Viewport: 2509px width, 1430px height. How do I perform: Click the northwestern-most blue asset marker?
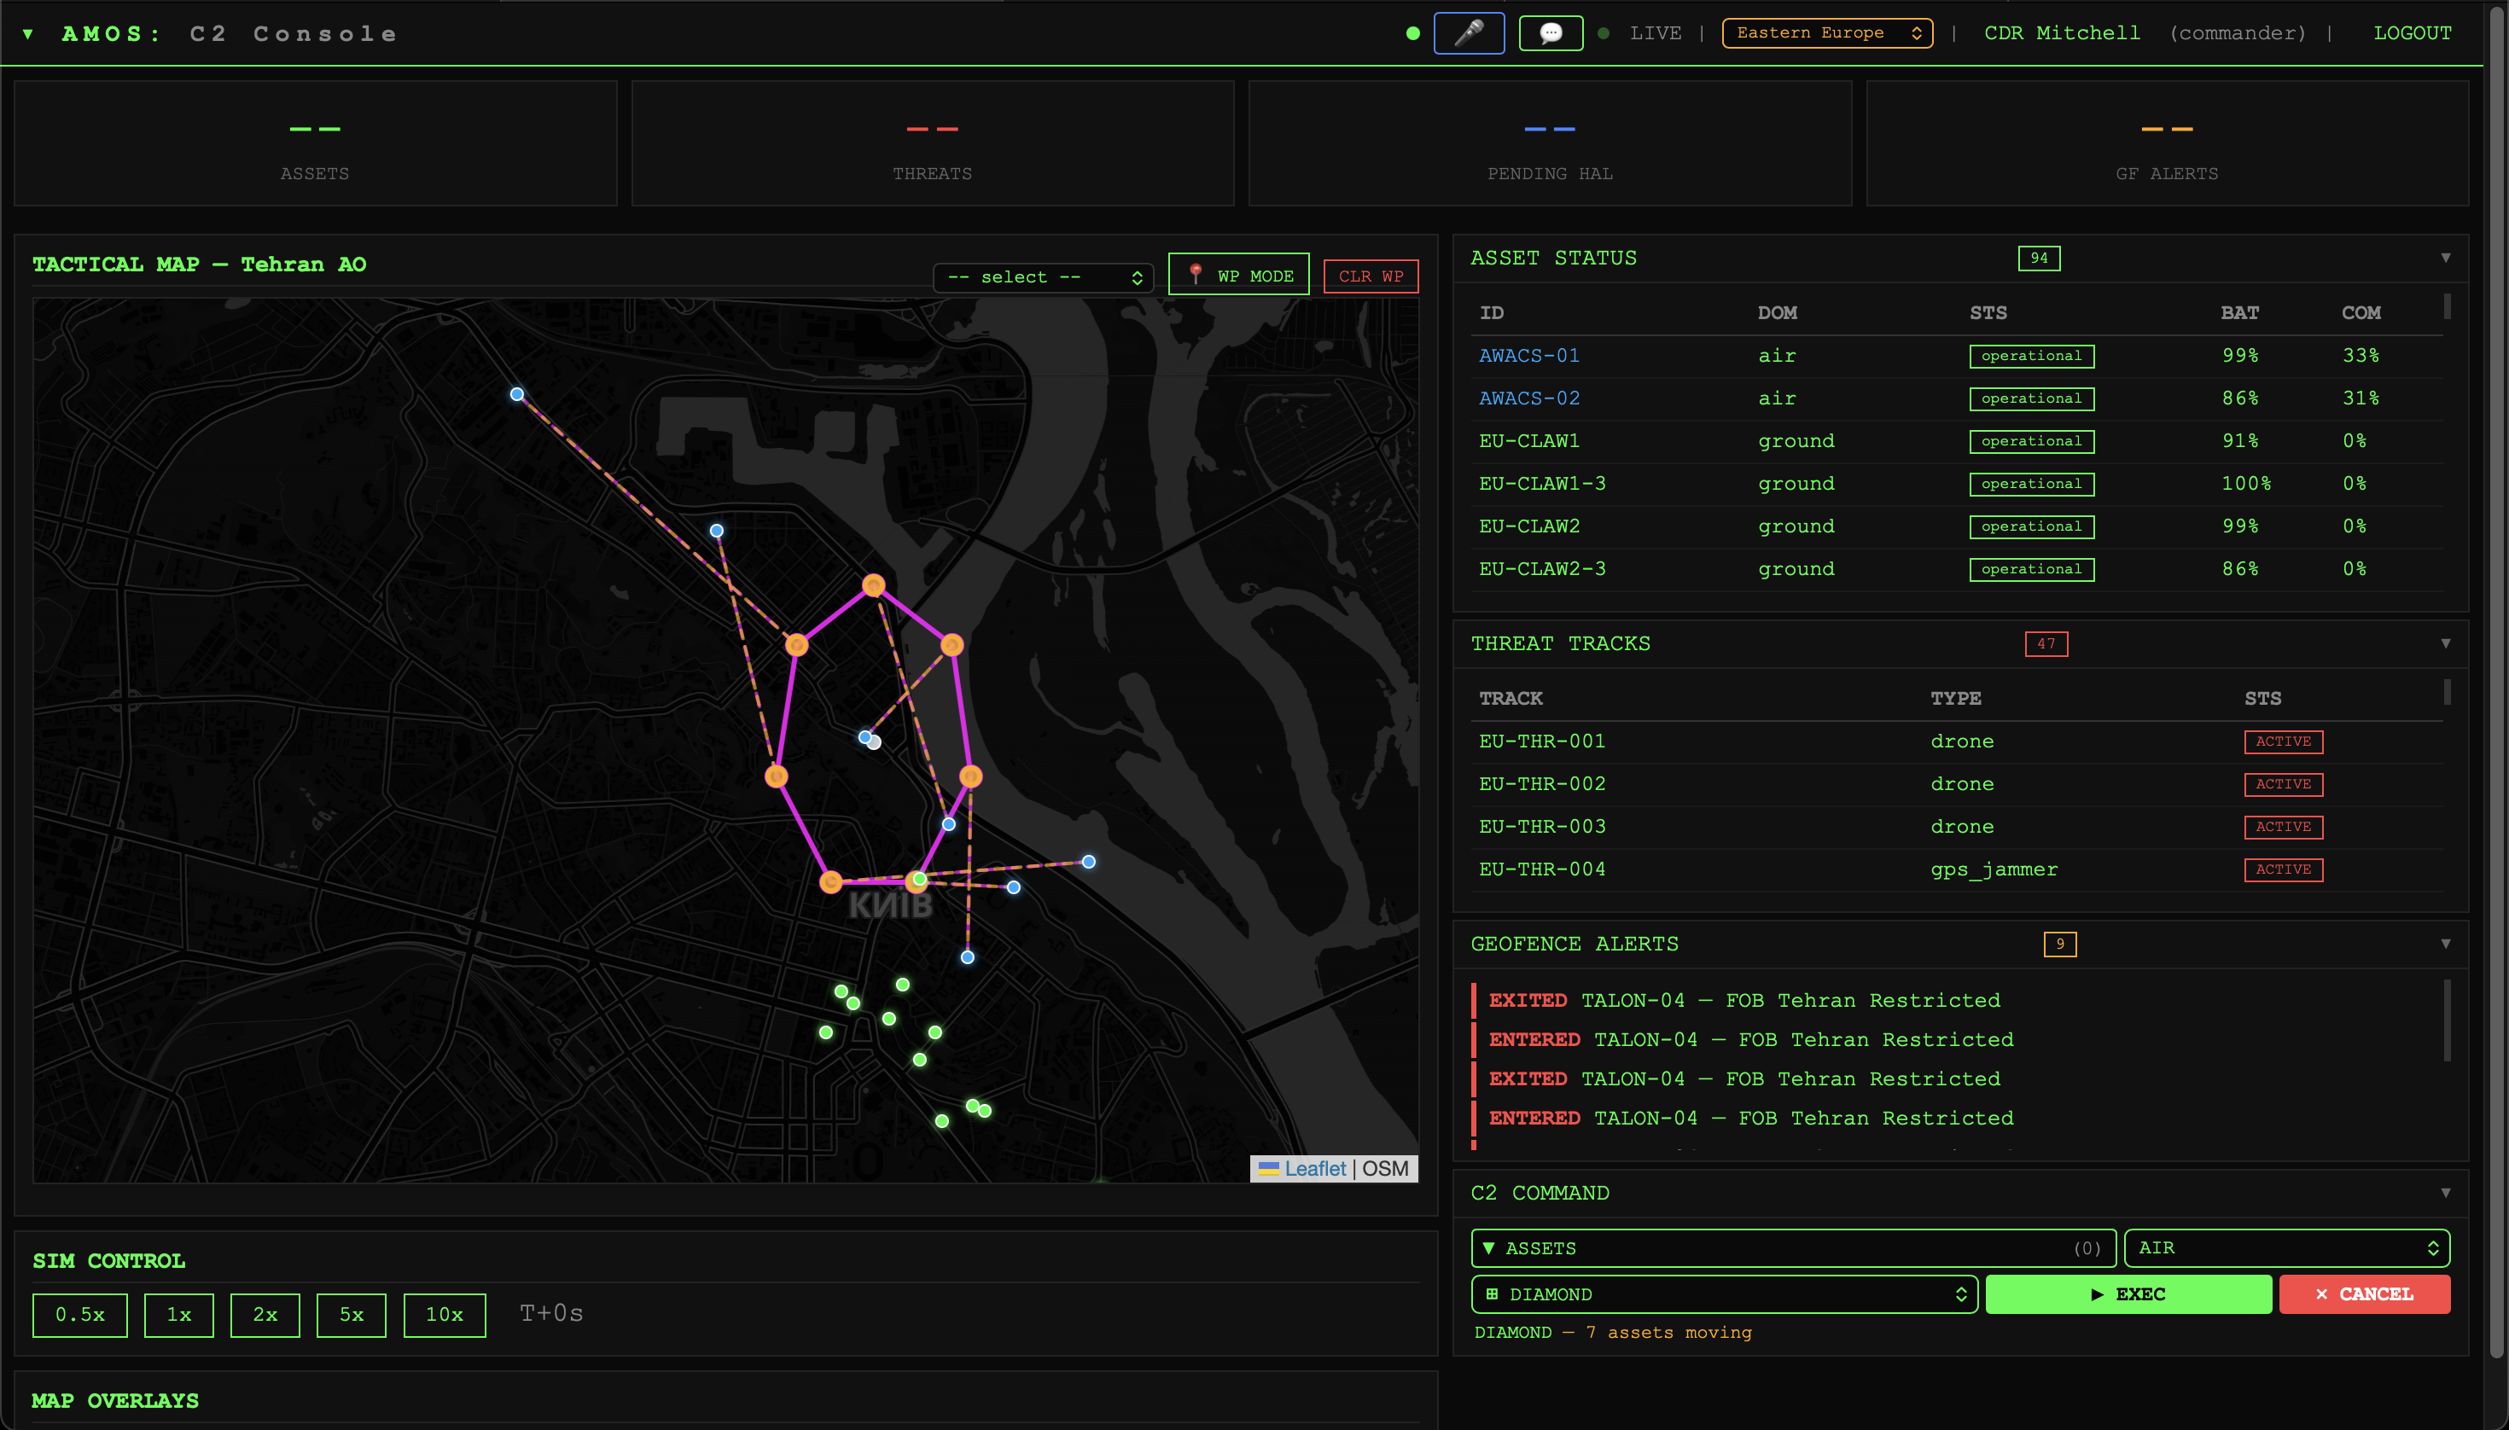pyautogui.click(x=516, y=395)
